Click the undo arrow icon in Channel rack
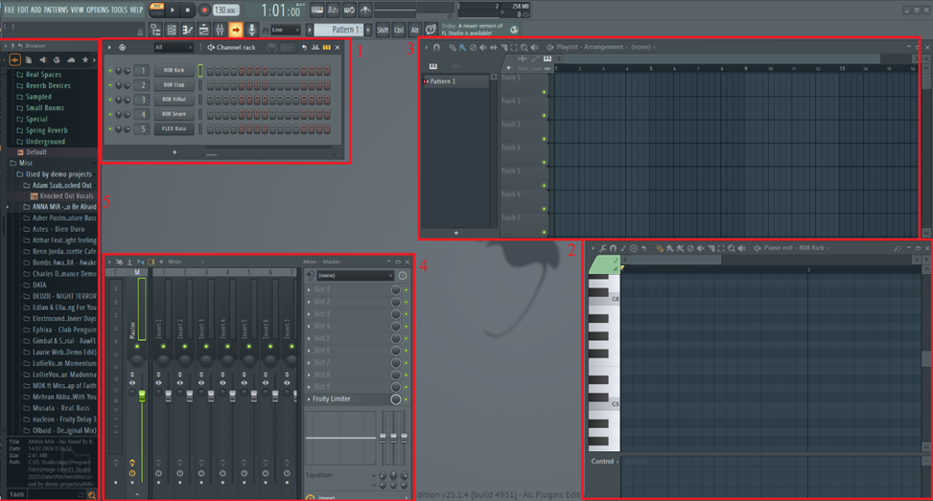Image resolution: width=933 pixels, height=501 pixels. point(304,48)
